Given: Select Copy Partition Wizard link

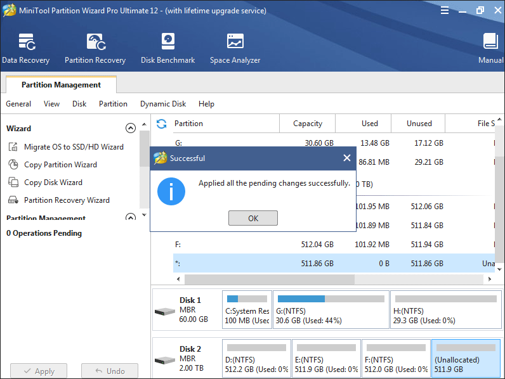Looking at the screenshot, I should 60,165.
